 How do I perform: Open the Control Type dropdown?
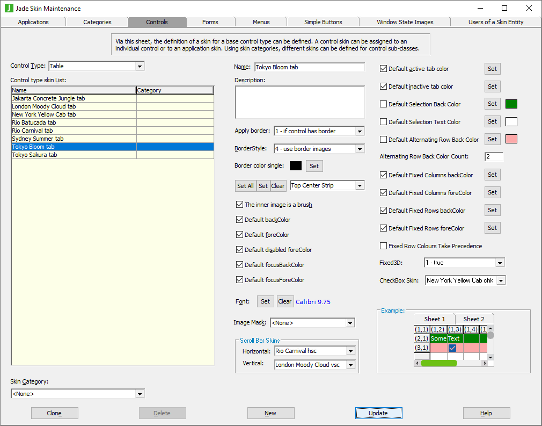coord(140,66)
